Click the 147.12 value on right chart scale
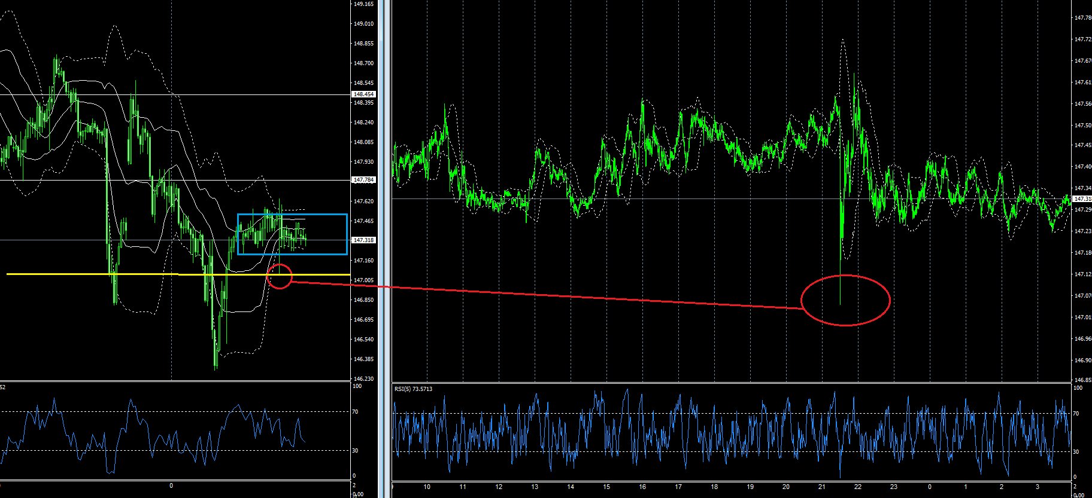The width and height of the screenshot is (1092, 498). (1083, 274)
